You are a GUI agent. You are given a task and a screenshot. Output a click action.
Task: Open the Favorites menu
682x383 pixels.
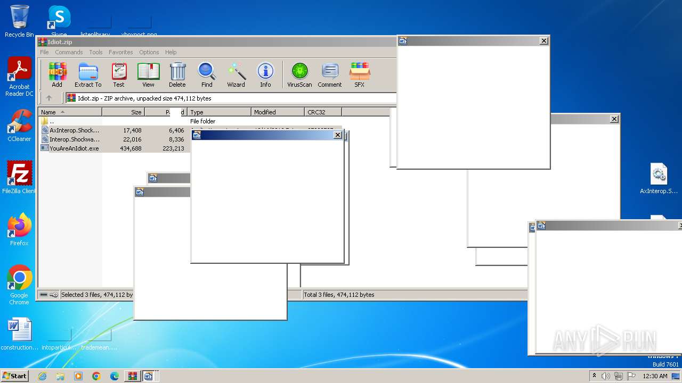point(121,52)
